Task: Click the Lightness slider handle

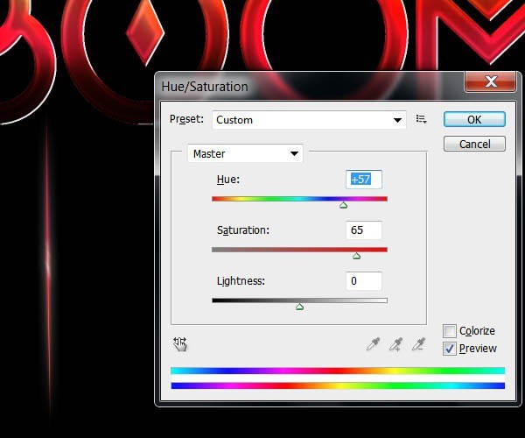Action: [299, 307]
